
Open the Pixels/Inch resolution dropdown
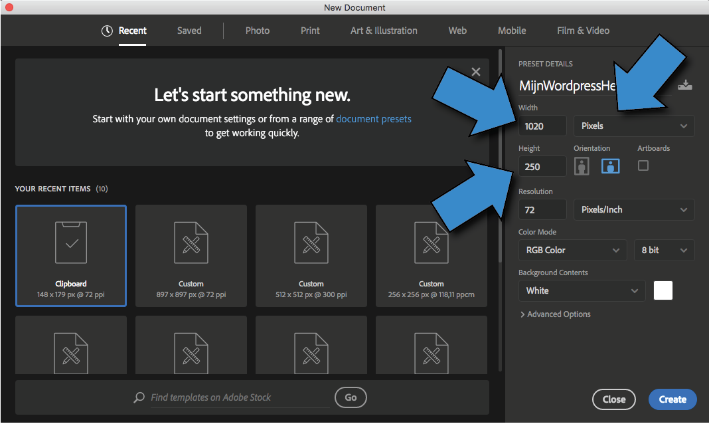(633, 209)
